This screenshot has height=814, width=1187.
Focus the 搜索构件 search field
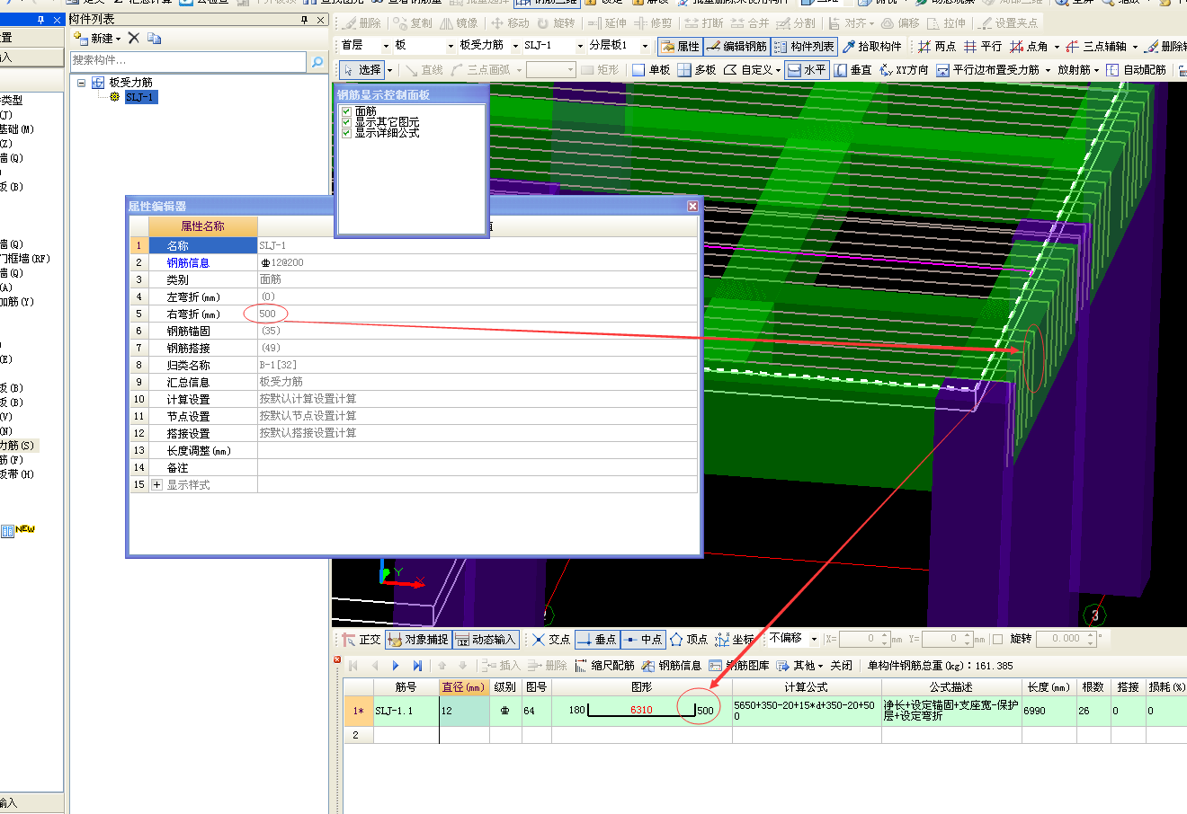pos(188,61)
